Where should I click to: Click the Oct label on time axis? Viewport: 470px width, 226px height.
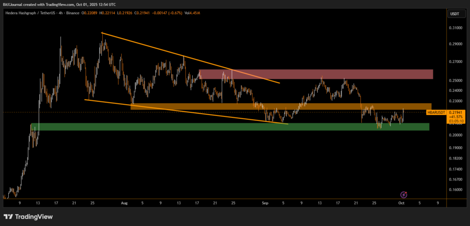pos(402,202)
